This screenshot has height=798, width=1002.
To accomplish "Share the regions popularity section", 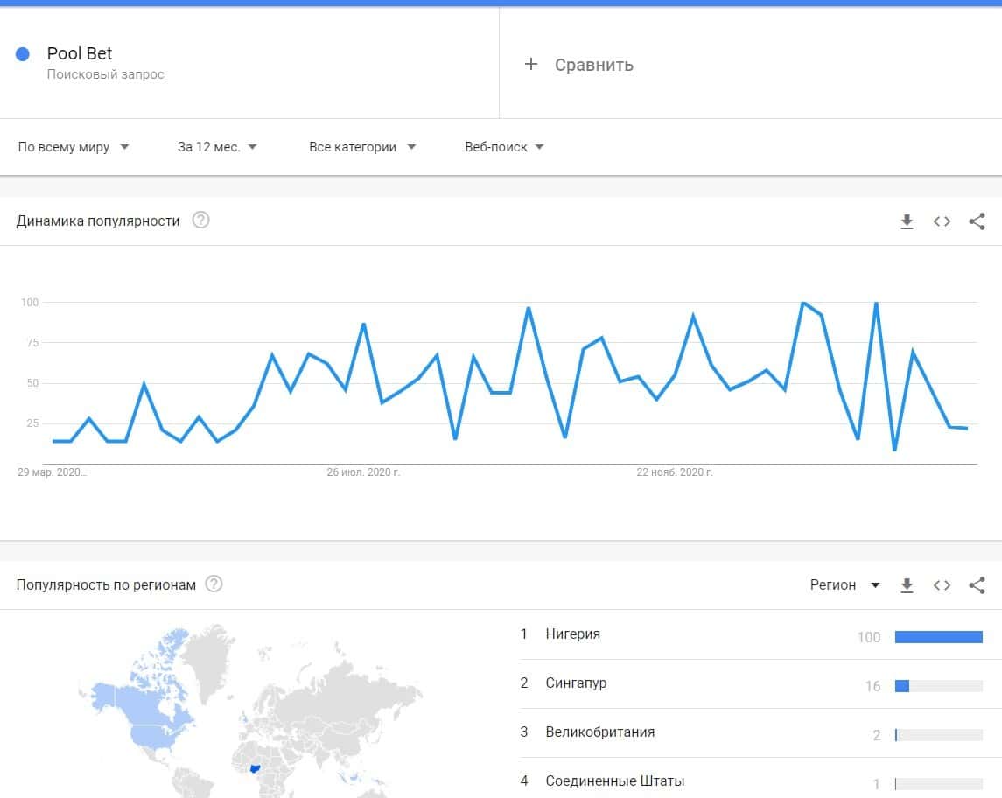I will 977,585.
